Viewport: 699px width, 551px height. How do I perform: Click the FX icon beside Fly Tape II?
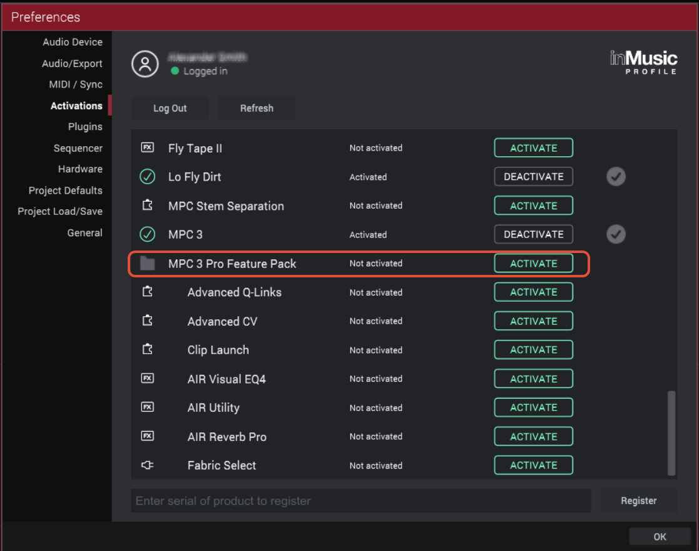pyautogui.click(x=148, y=147)
